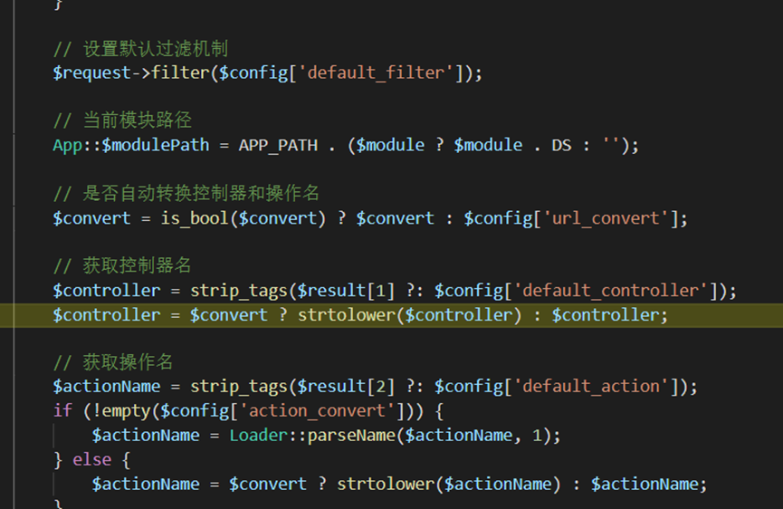The height and width of the screenshot is (509, 783).
Task: Click the $result[2] array access
Action: point(346,387)
